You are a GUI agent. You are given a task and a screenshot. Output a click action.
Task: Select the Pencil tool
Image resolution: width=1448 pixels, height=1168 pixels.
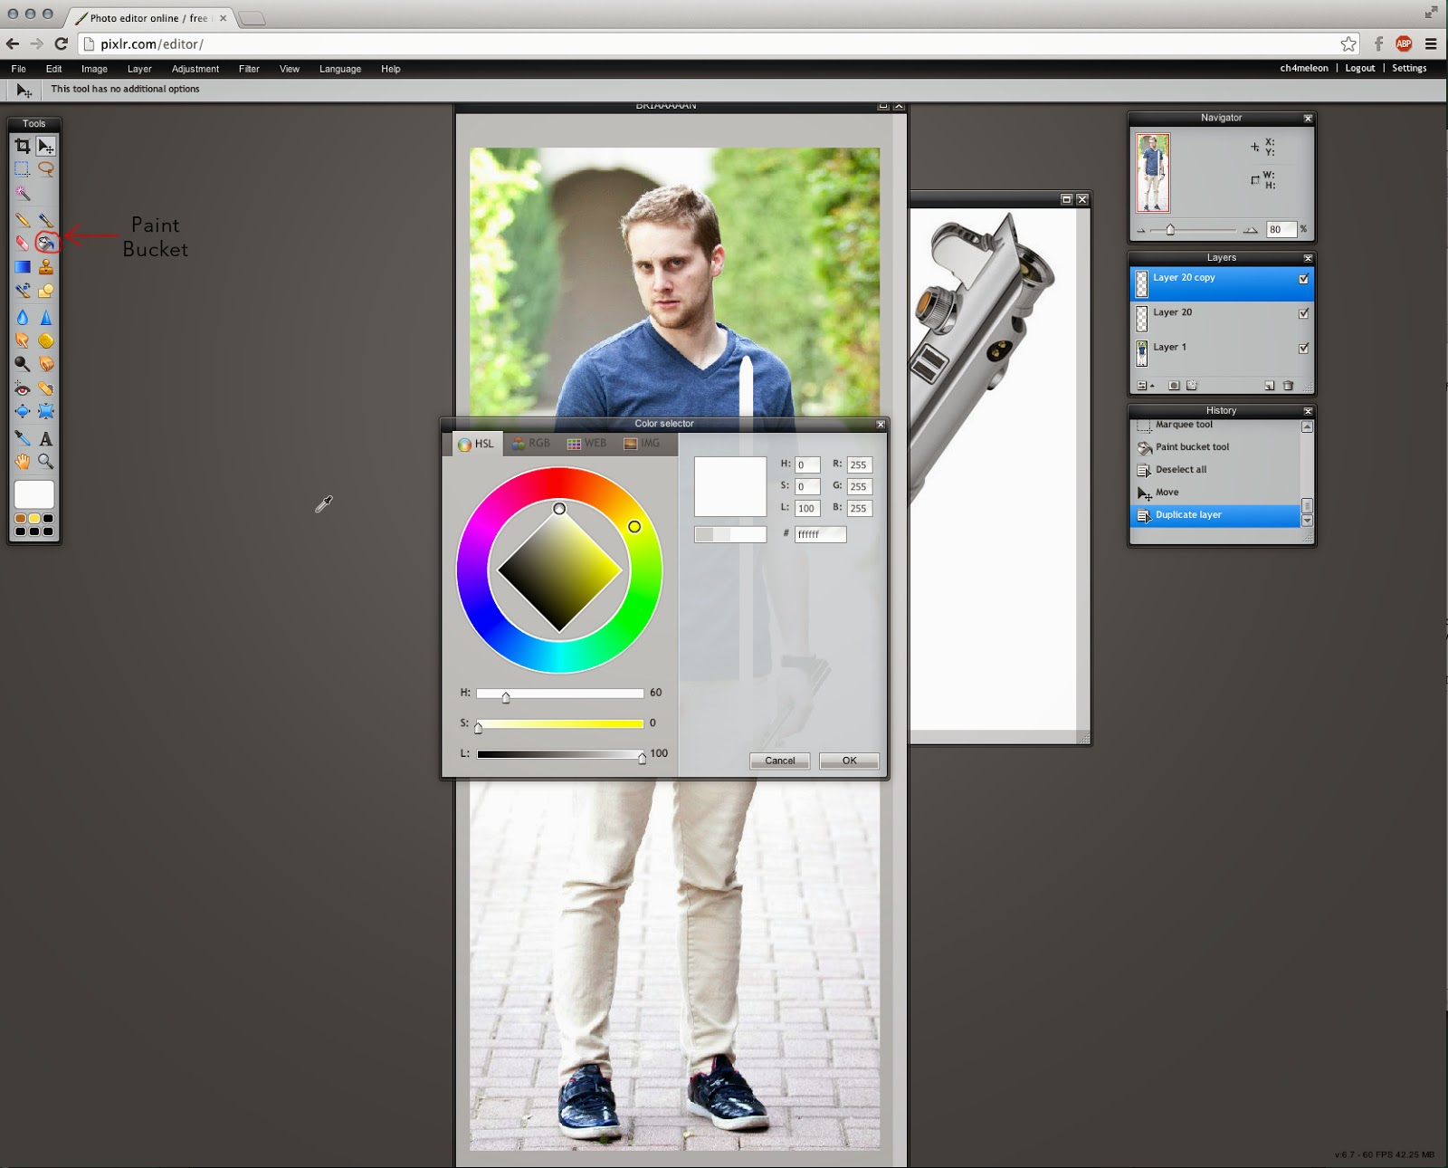point(23,219)
